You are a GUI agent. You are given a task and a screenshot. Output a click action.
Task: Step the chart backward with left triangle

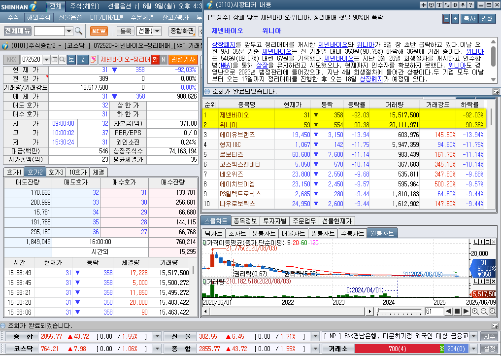click(448, 311)
